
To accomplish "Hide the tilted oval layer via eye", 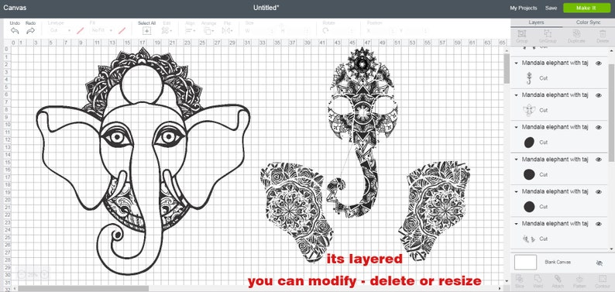I will click(599, 127).
